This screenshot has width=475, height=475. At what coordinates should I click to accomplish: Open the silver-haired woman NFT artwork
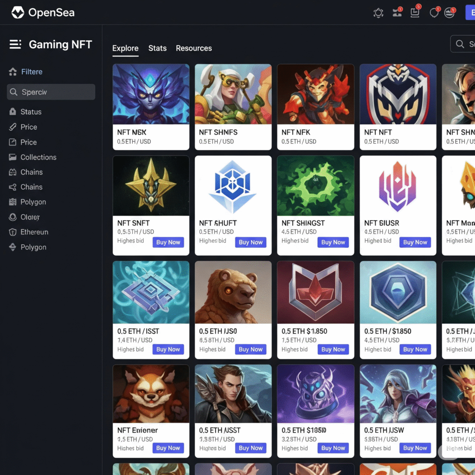coord(398,394)
